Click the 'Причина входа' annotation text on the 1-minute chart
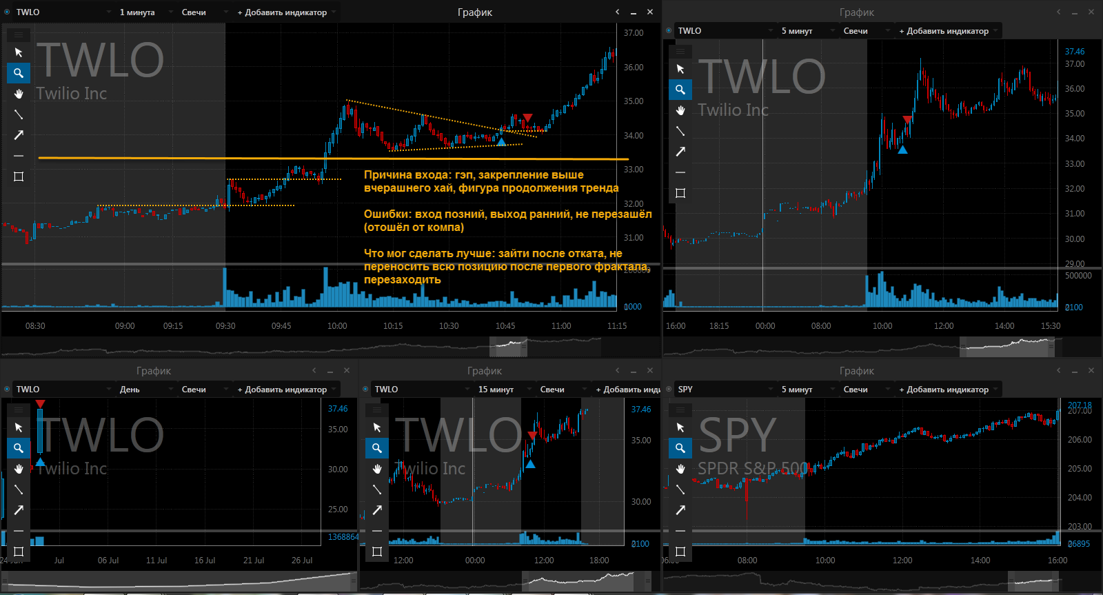This screenshot has height=595, width=1103. click(491, 181)
